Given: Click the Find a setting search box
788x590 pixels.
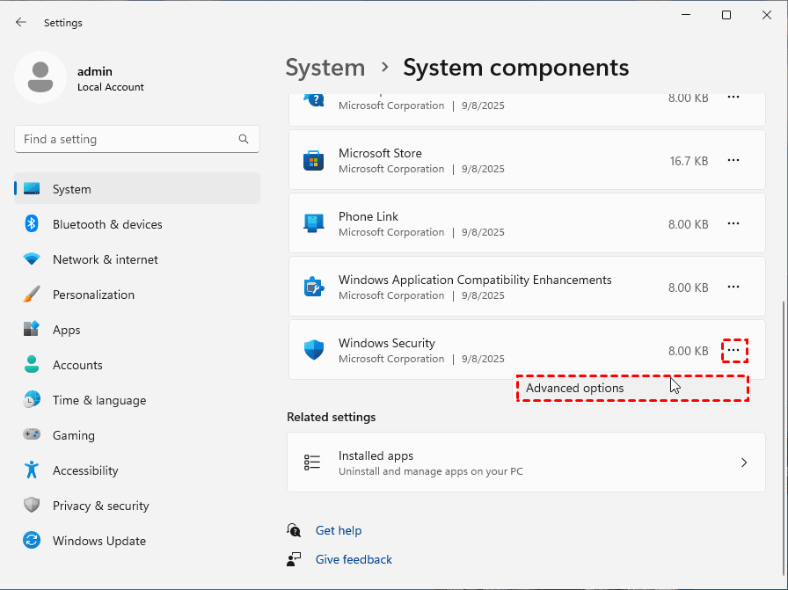Looking at the screenshot, I should (x=128, y=139).
